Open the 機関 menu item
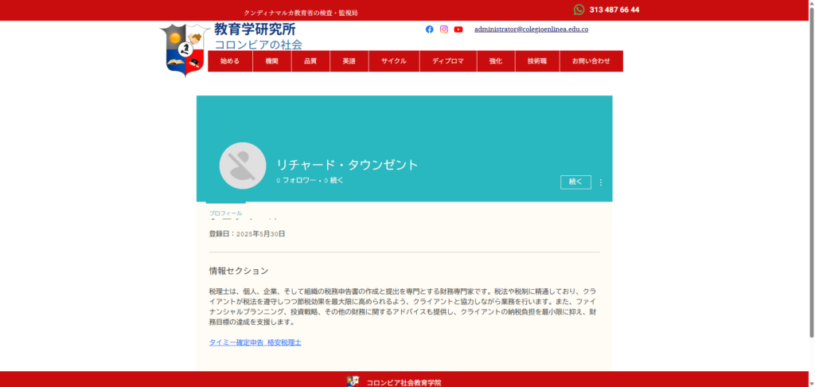 [272, 61]
